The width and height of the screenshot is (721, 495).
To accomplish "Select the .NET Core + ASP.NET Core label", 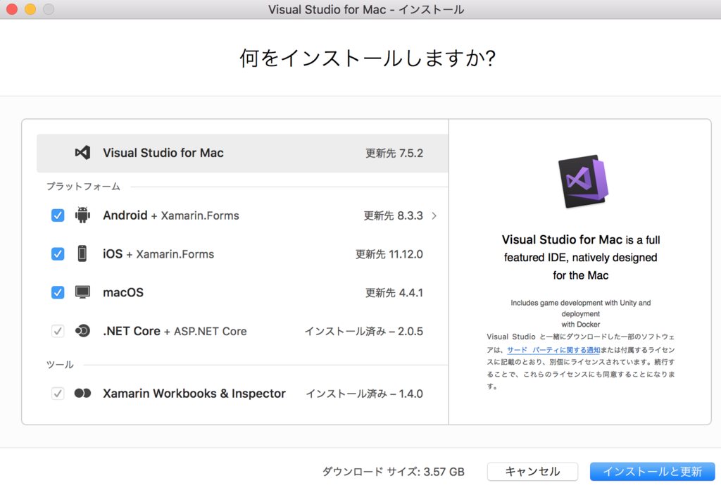I will click(x=175, y=331).
